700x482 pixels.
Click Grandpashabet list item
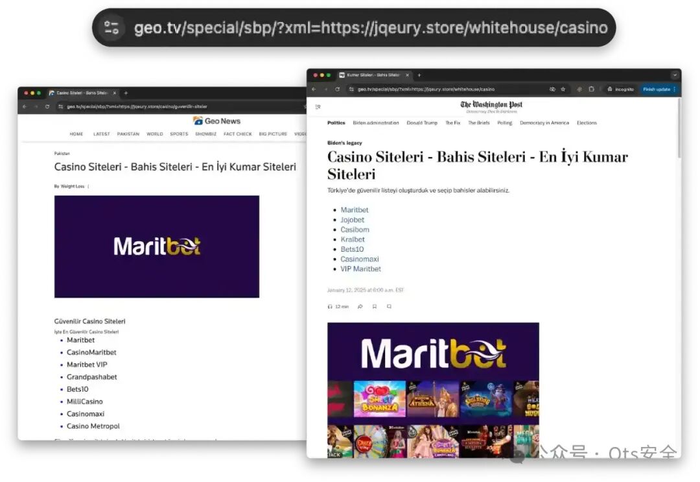92,377
